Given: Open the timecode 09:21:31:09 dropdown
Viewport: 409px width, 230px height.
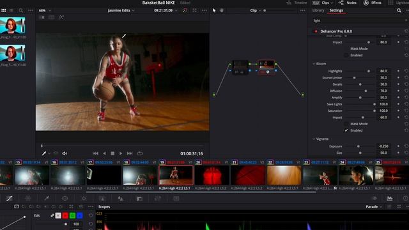Looking at the screenshot, I should click(166, 10).
